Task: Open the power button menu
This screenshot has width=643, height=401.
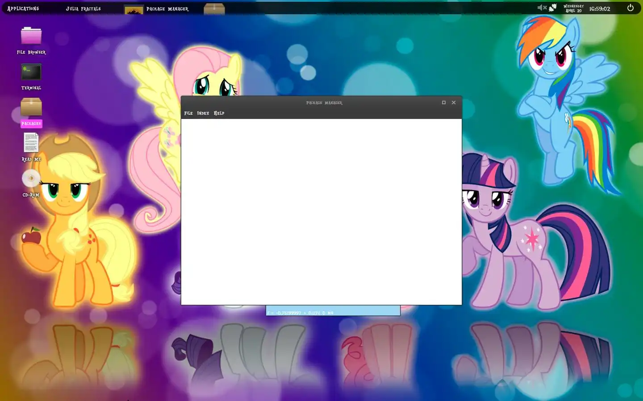Action: (630, 8)
